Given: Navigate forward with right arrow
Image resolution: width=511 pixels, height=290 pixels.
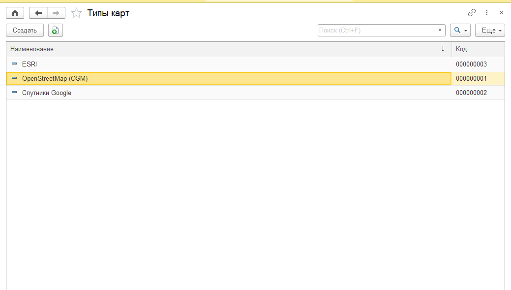Looking at the screenshot, I should coord(56,13).
